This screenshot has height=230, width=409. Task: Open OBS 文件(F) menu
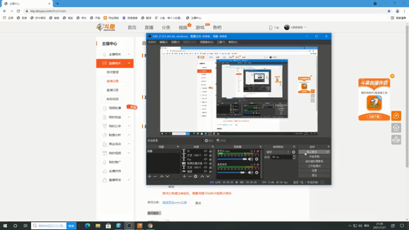pyautogui.click(x=152, y=42)
